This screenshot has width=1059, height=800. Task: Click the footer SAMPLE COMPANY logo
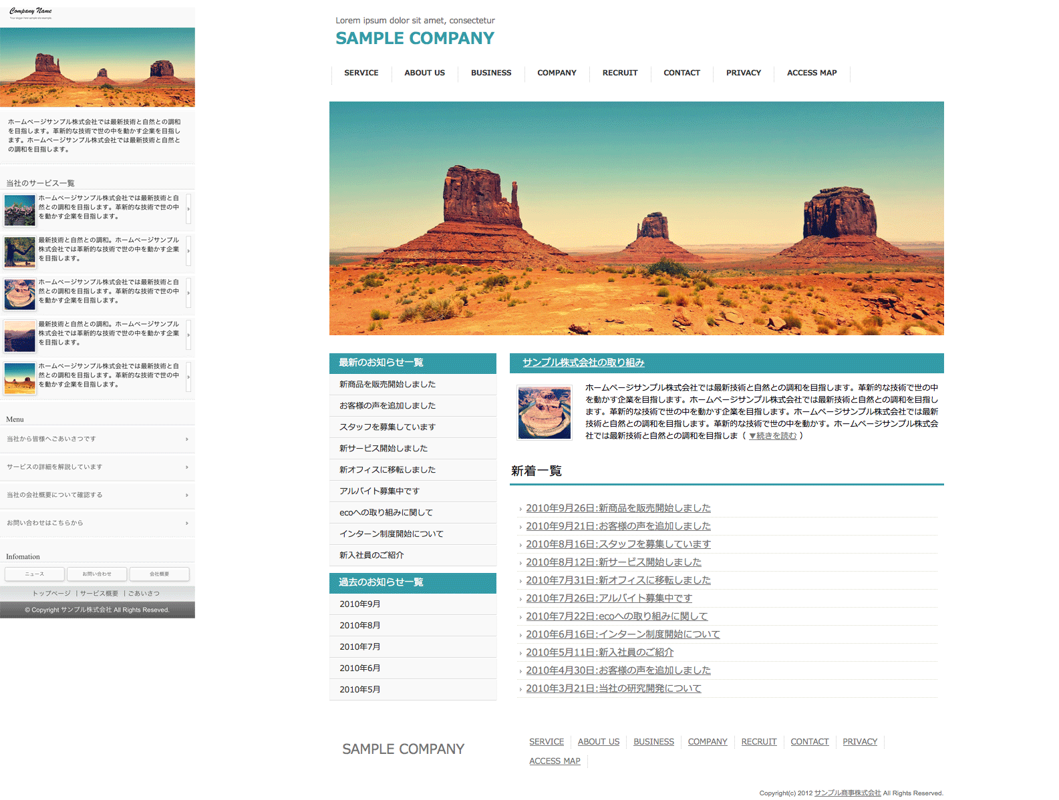[403, 749]
